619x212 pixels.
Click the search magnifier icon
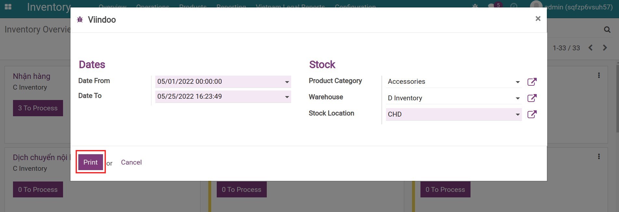pos(607,30)
